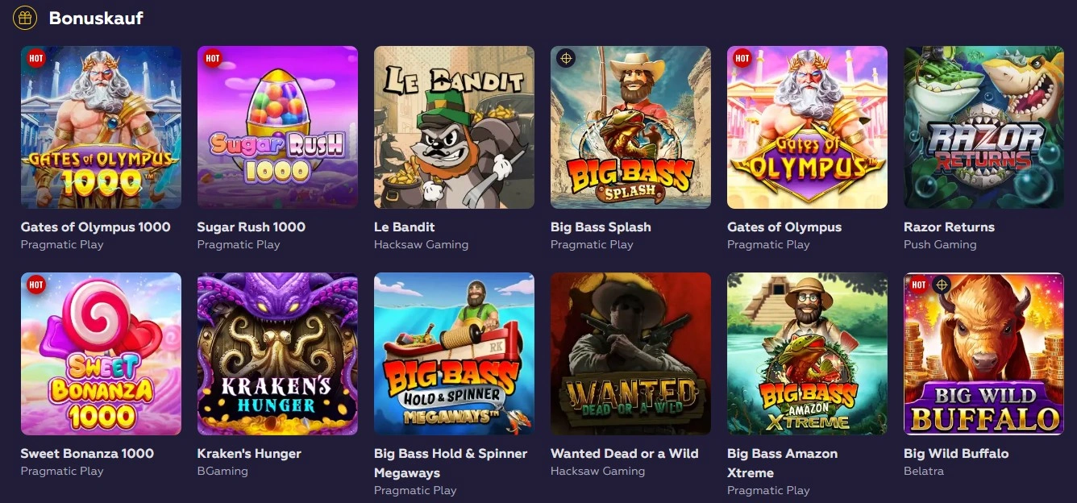Screen dimensions: 1077x503
Task: Click the crosshair badge on Big Wild Buffalo
Action: pyautogui.click(x=941, y=285)
